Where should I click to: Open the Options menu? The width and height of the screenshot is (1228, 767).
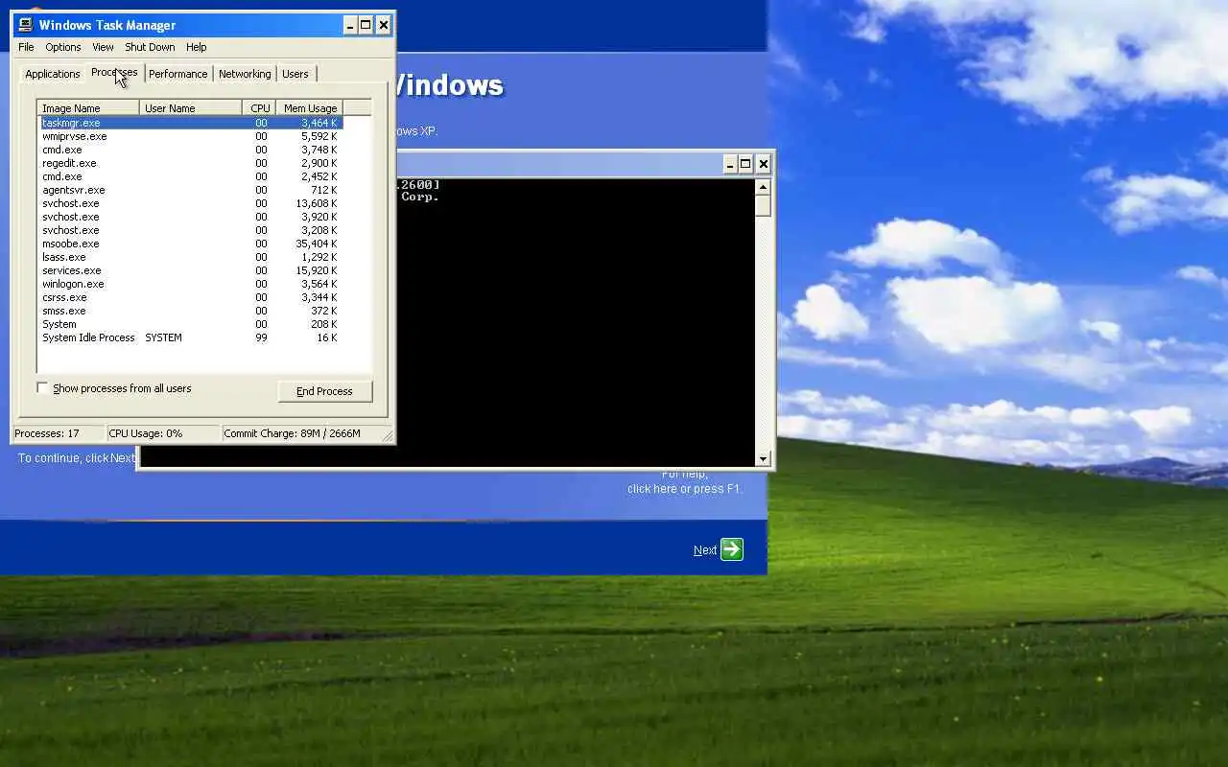(x=63, y=47)
